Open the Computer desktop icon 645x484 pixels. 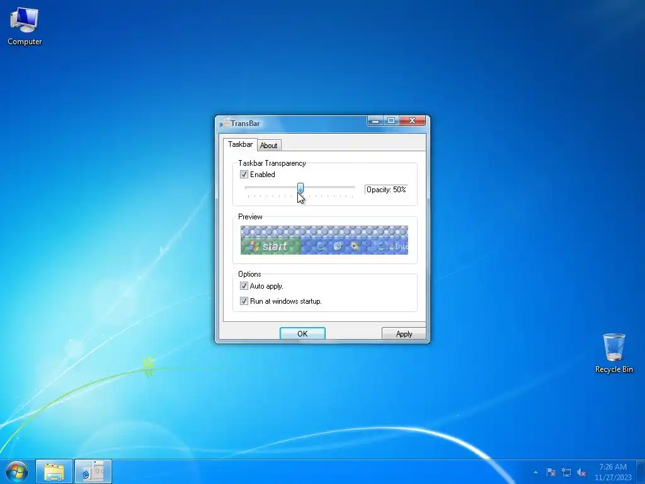(x=25, y=26)
